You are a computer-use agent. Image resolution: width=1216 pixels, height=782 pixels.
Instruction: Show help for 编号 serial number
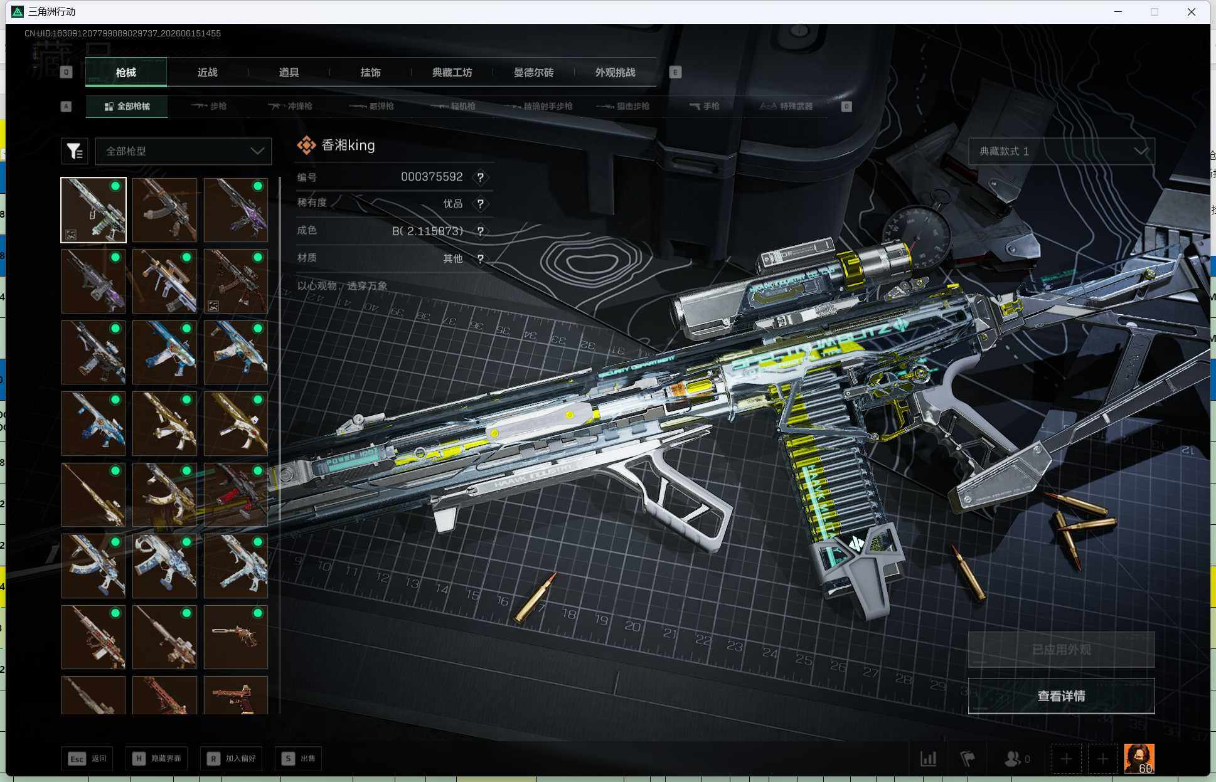pyautogui.click(x=480, y=177)
